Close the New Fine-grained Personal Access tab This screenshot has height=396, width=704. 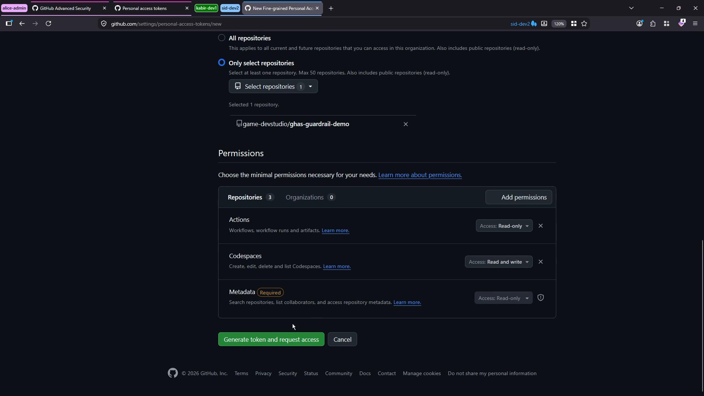(317, 8)
